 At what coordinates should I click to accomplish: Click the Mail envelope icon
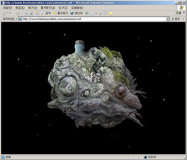(x=93, y=13)
